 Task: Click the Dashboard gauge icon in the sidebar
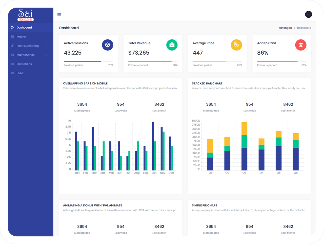point(12,28)
